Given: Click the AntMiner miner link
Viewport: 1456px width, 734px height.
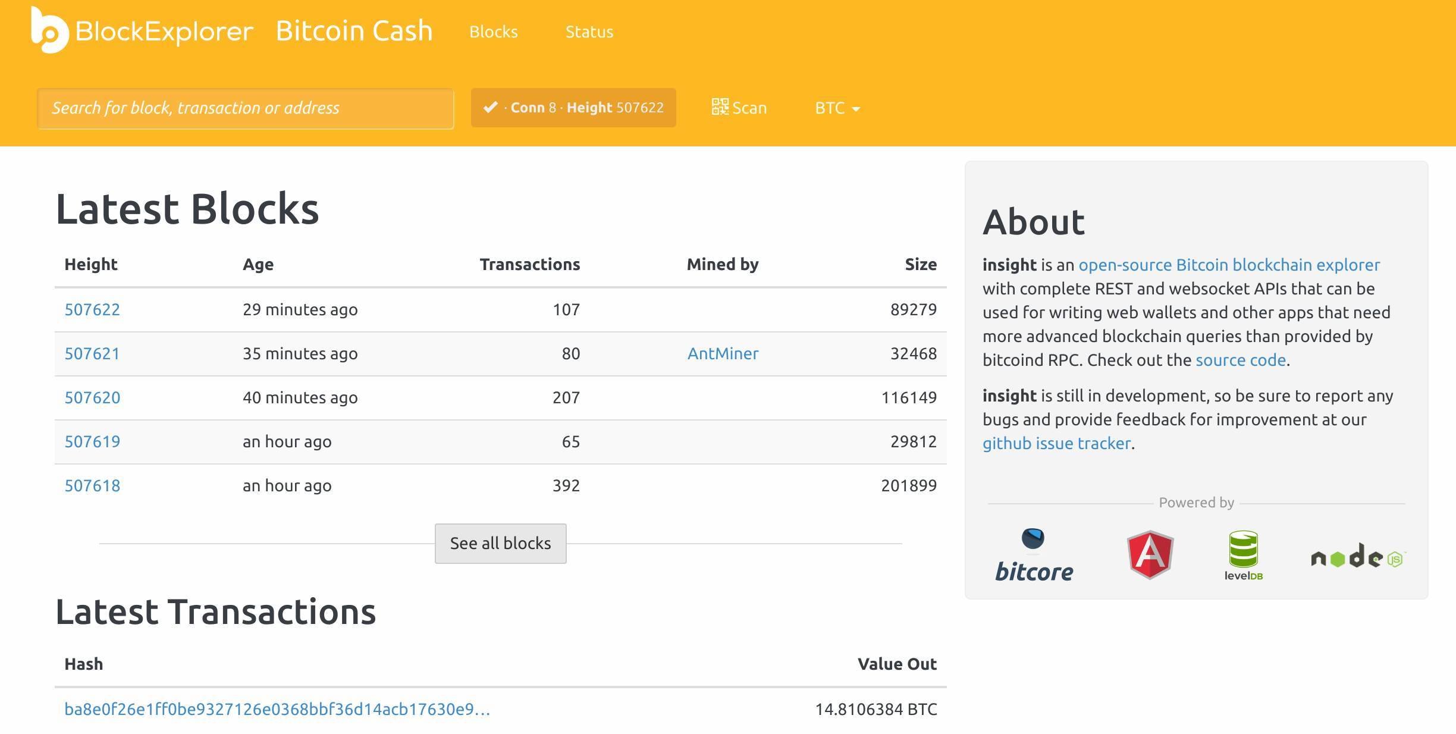Looking at the screenshot, I should click(x=723, y=353).
